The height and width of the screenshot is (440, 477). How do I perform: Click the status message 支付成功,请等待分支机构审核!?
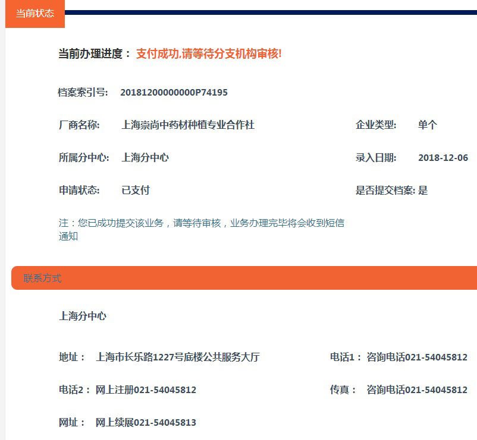coord(209,54)
